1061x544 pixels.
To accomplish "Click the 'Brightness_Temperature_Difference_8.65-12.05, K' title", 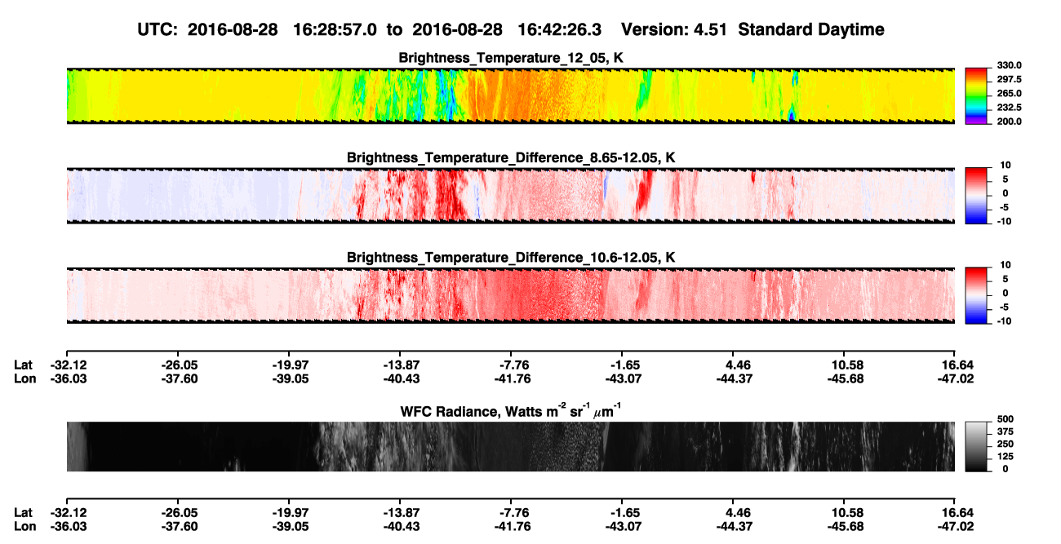I will [x=511, y=158].
